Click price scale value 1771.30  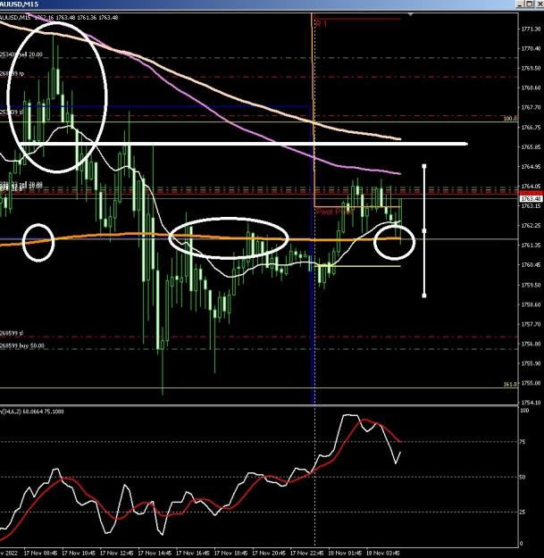pyautogui.click(x=531, y=29)
